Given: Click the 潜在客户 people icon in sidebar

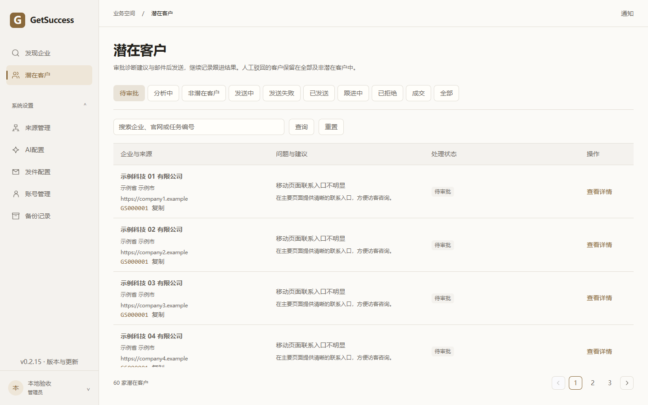Looking at the screenshot, I should click(x=16, y=75).
